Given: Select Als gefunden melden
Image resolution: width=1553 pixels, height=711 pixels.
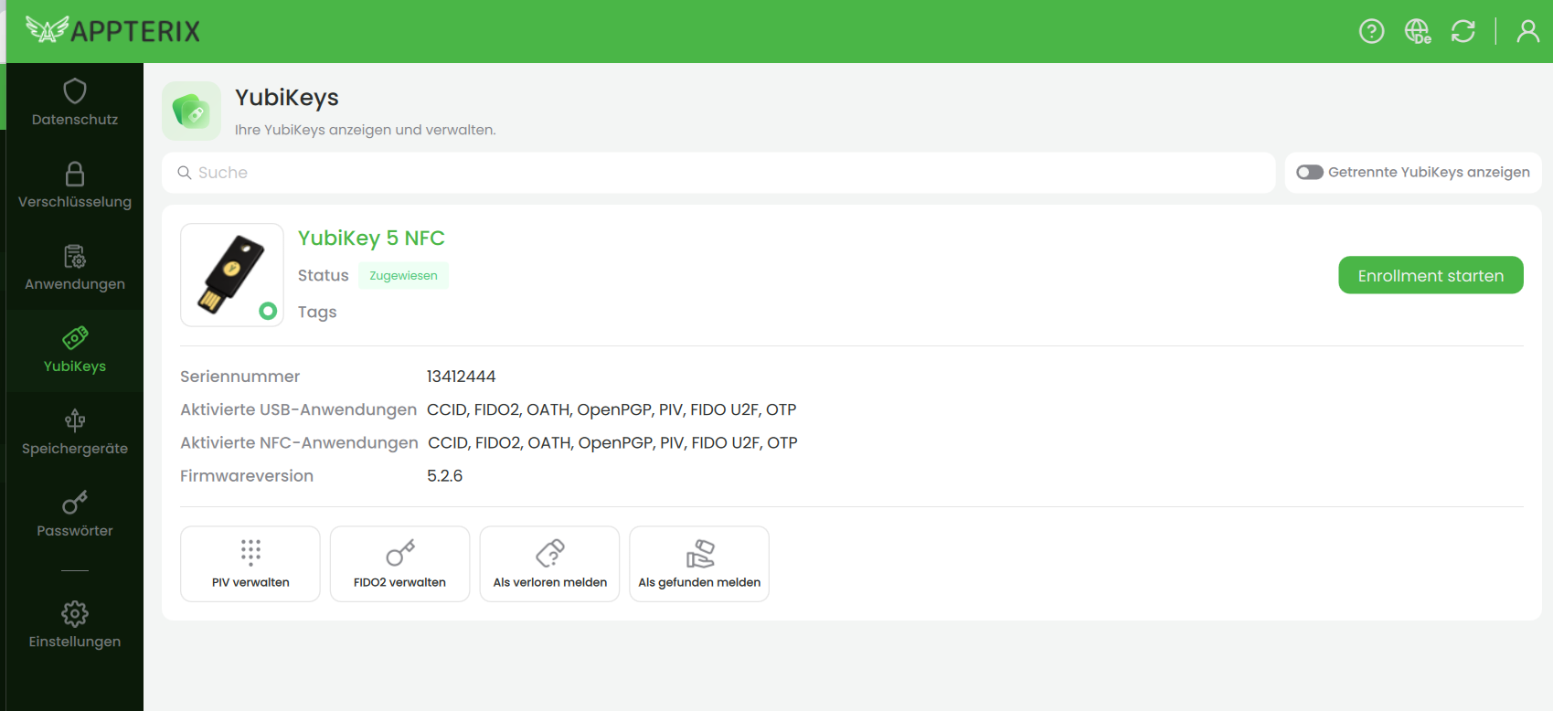Looking at the screenshot, I should 699,564.
